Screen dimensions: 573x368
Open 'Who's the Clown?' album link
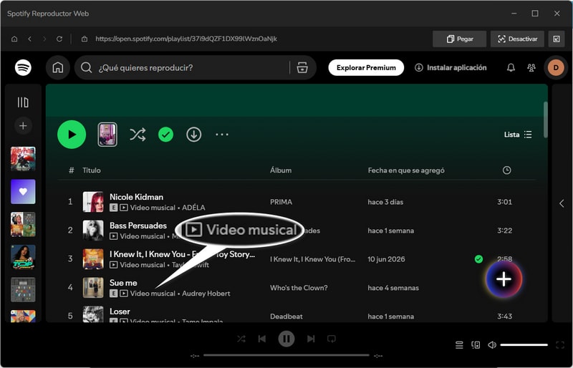pyautogui.click(x=299, y=288)
